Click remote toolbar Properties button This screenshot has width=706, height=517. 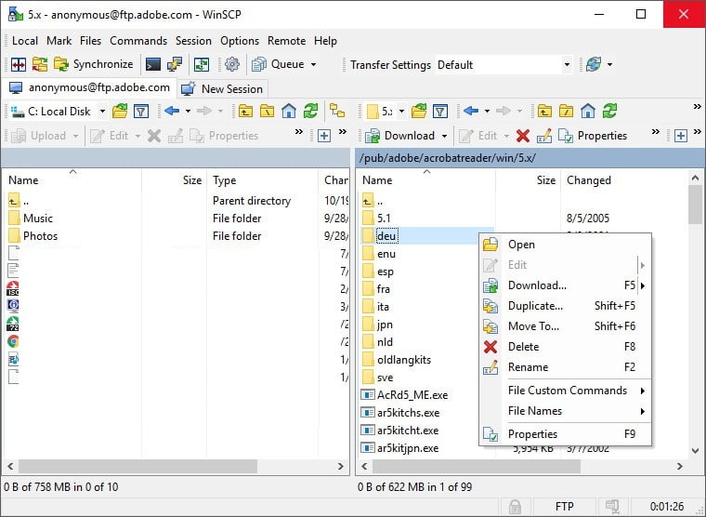tap(593, 136)
